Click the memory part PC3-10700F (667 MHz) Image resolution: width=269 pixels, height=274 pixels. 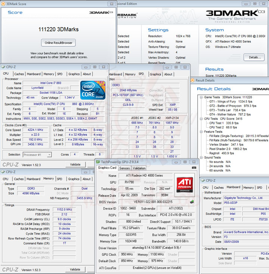point(128,95)
